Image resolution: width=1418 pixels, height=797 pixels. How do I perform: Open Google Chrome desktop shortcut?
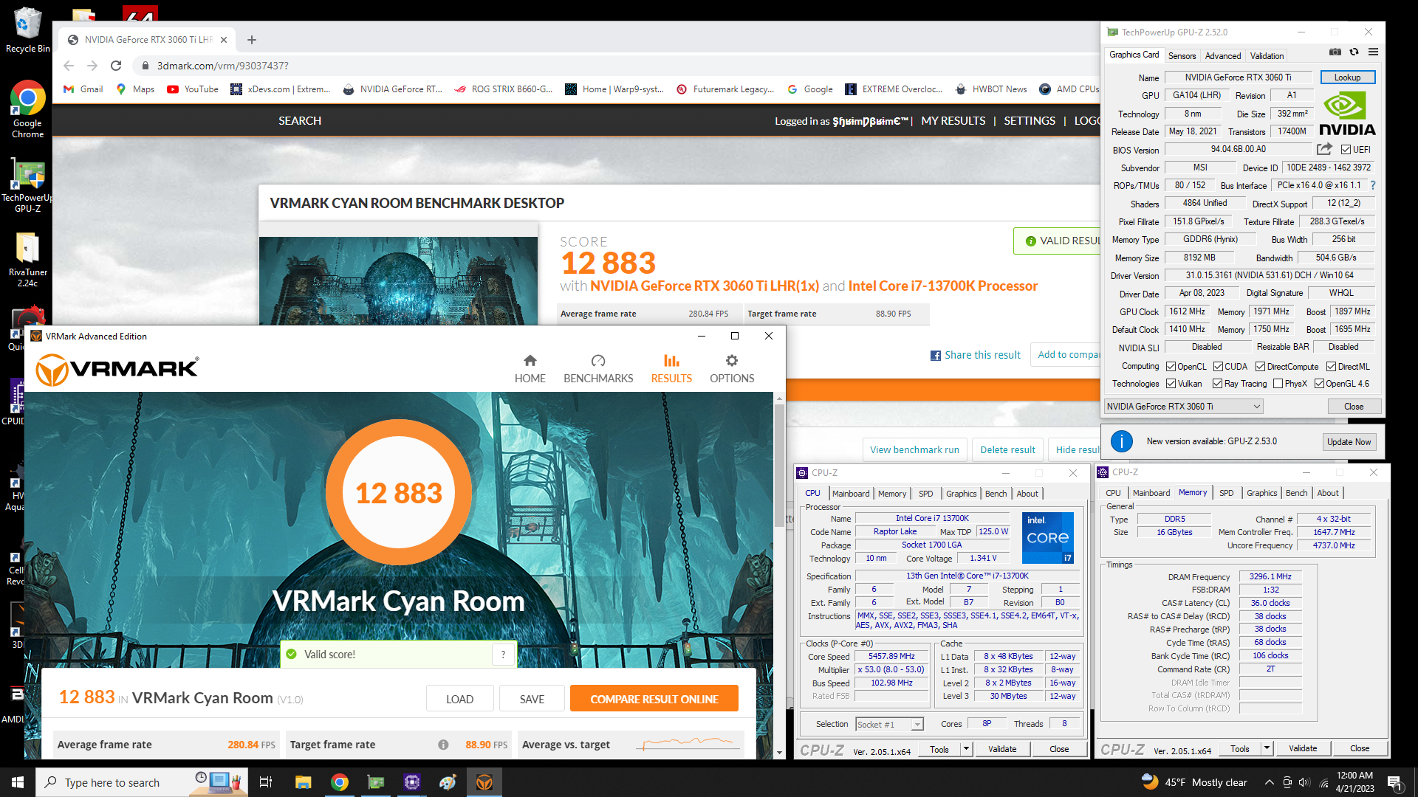(27, 109)
